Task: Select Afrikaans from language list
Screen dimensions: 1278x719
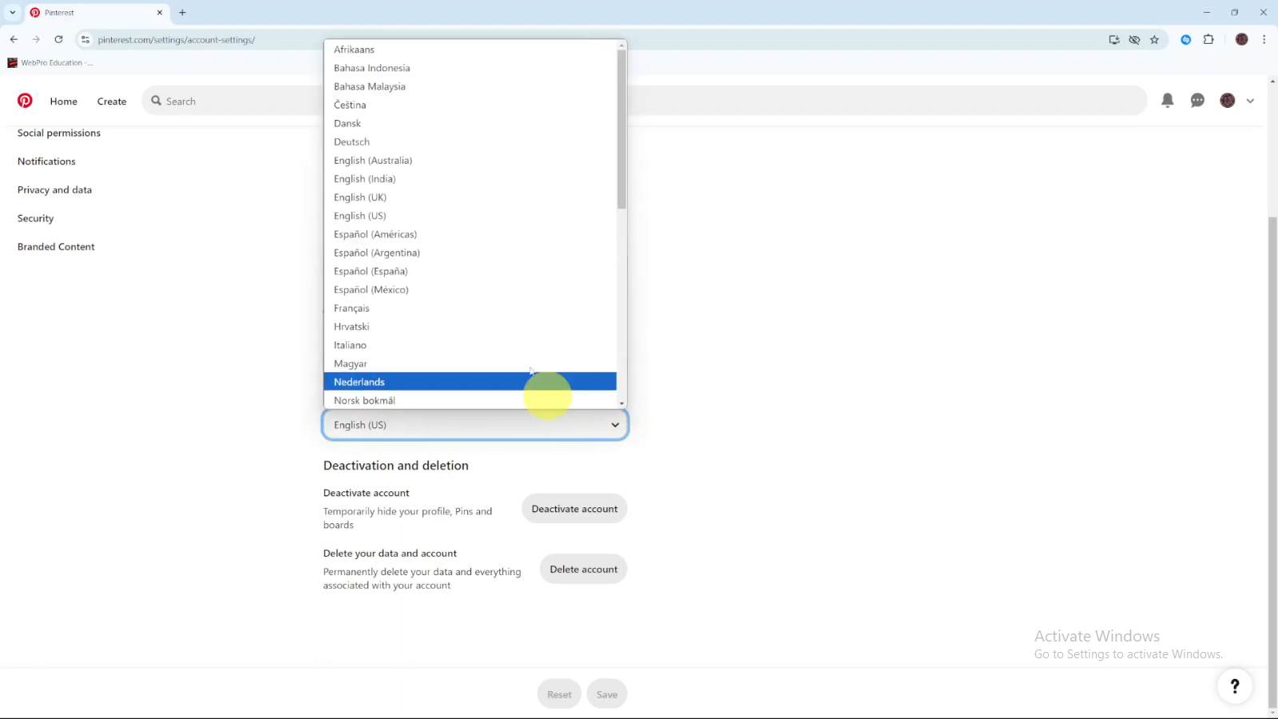Action: pyautogui.click(x=470, y=50)
